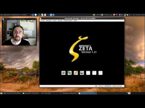
Task: Click the blue play-arrow launcher icon
Action: pyautogui.click(x=54, y=15)
